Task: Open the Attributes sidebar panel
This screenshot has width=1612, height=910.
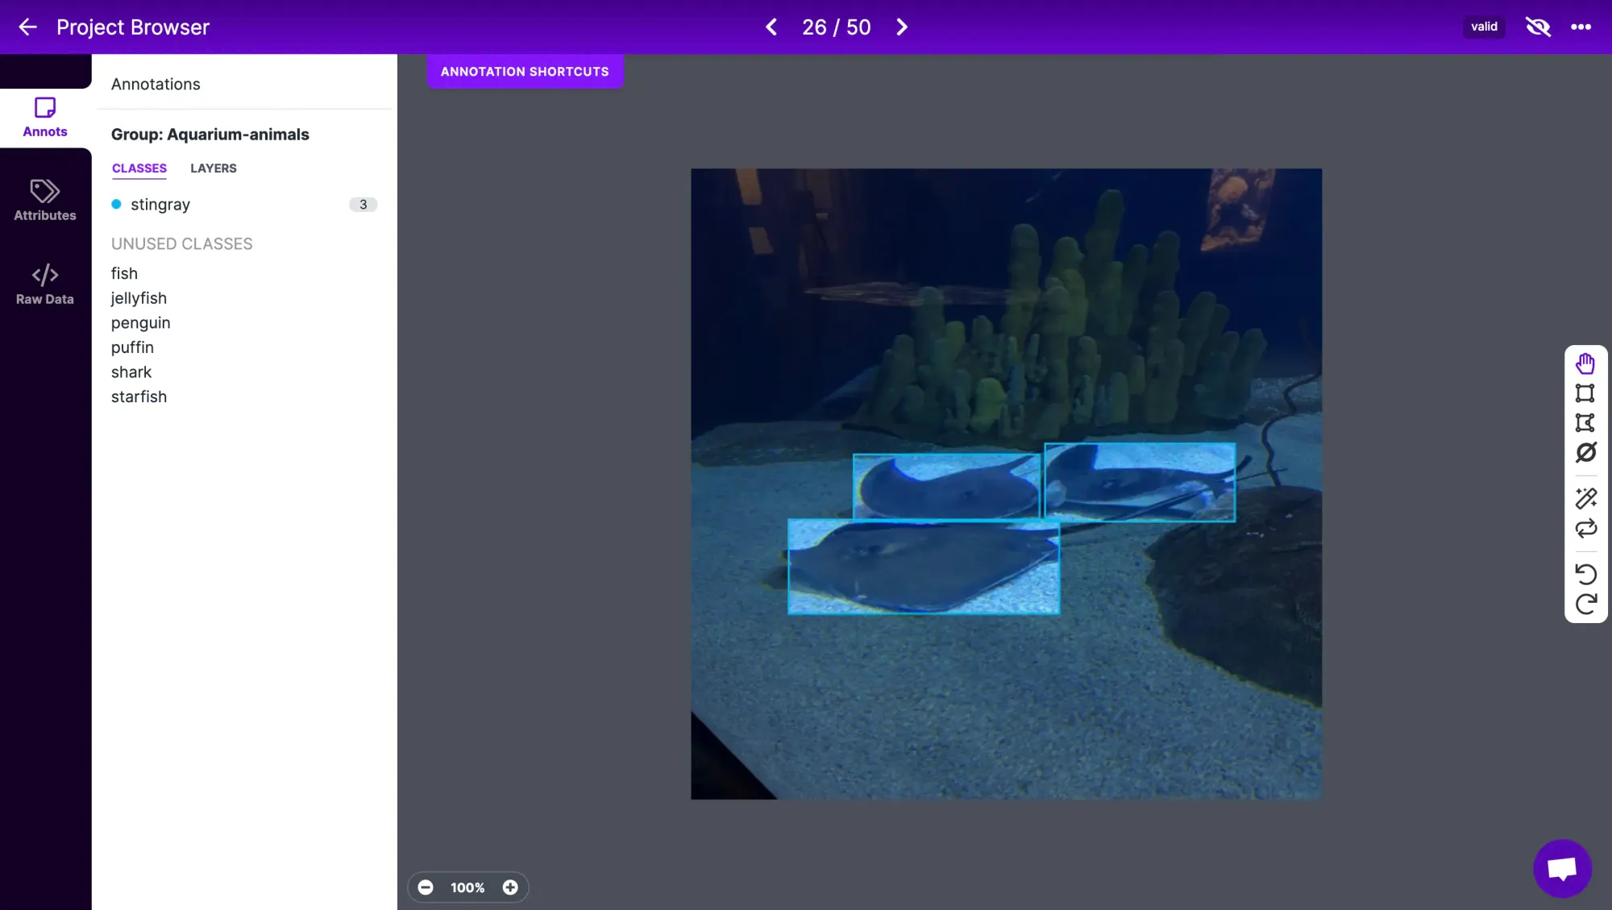Action: click(45, 200)
